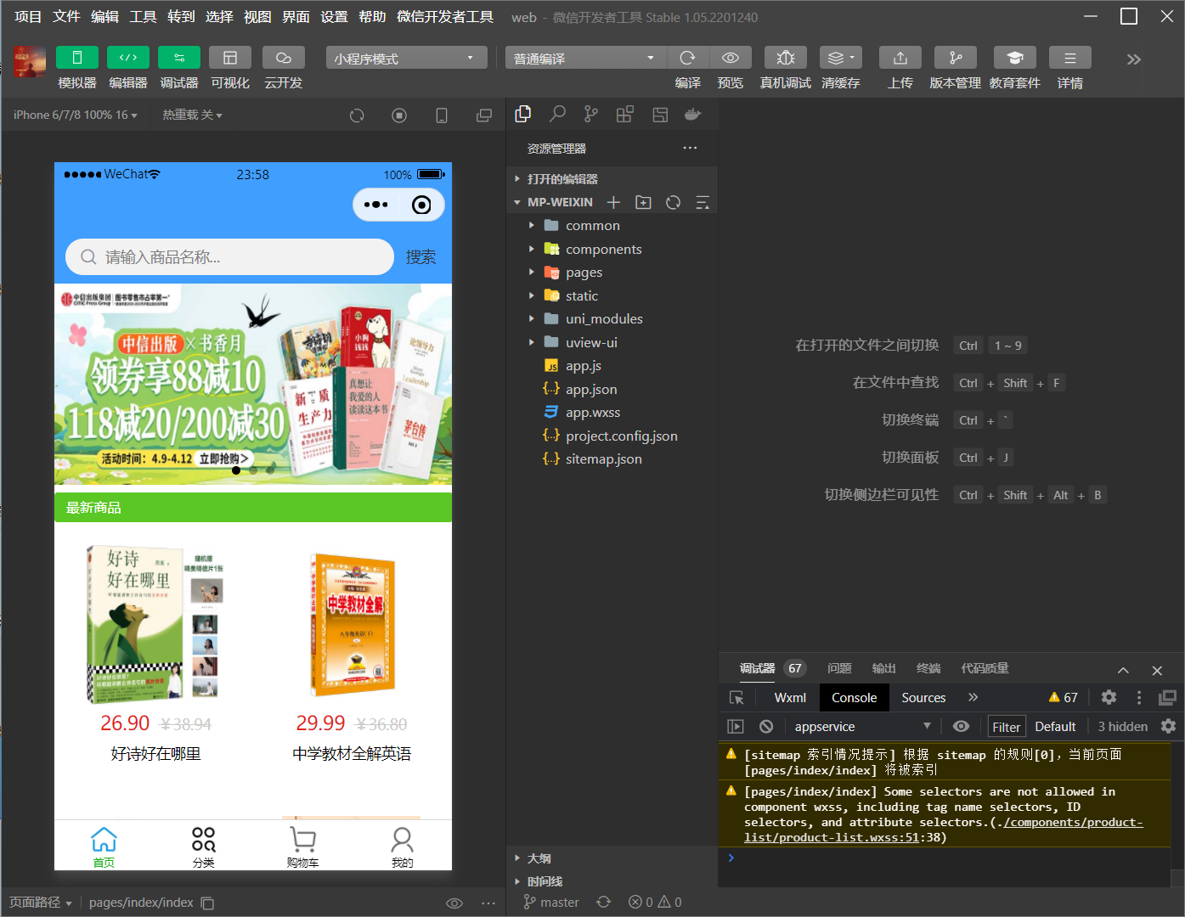Toggle the console live expression eye
Image resolution: width=1185 pixels, height=917 pixels.
pos(961,727)
